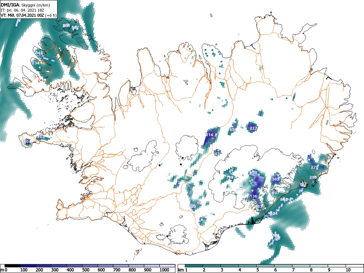Click the visibility value 460 on the map
This screenshot has width=364, height=273.
193,206
